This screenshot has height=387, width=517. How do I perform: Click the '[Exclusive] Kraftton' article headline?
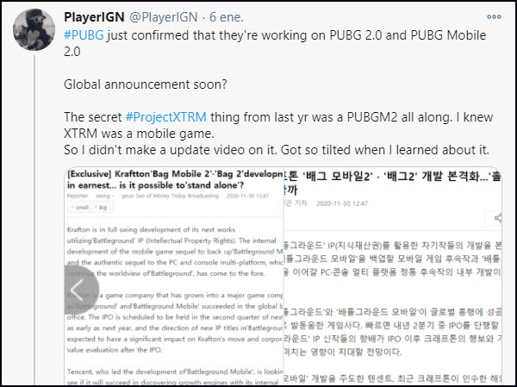174,179
